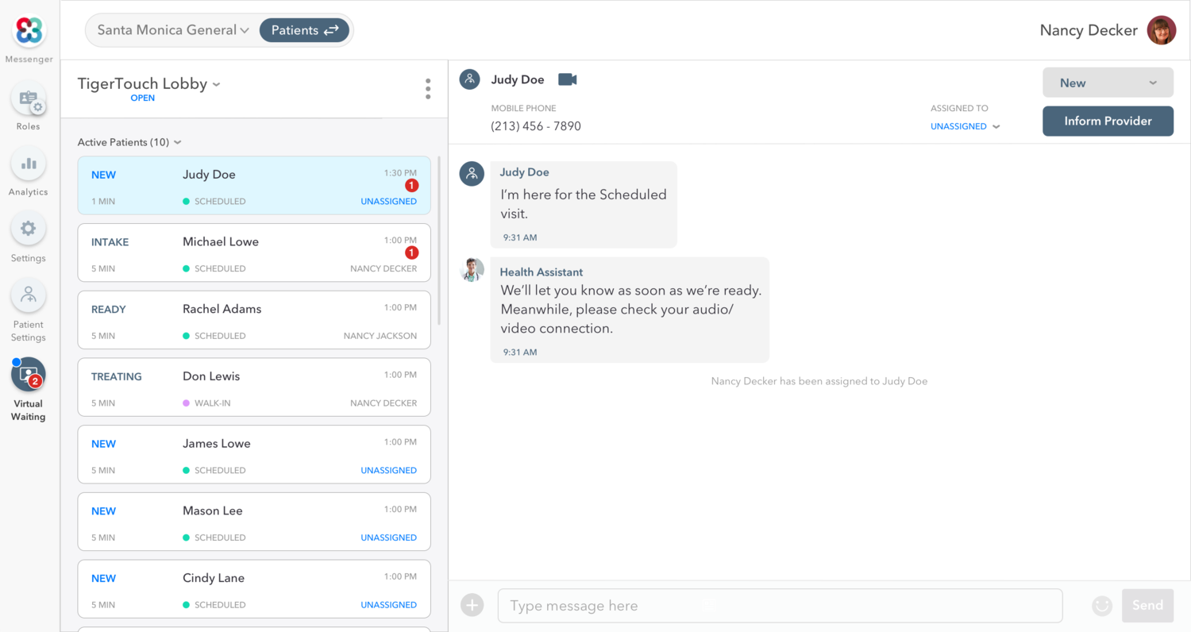Click the Health Assistant avatar
The height and width of the screenshot is (632, 1191).
coord(472,270)
